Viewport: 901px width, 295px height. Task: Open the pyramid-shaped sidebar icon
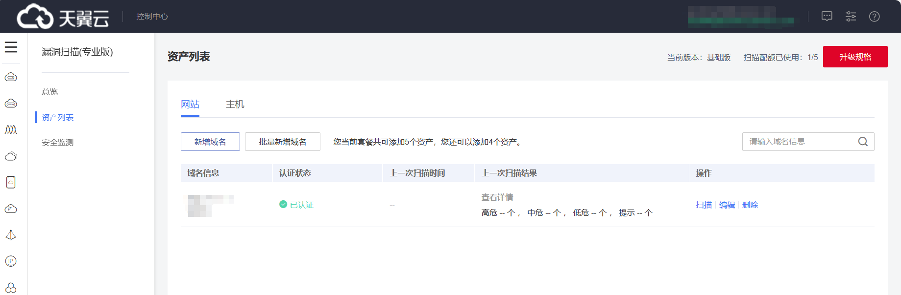(x=11, y=235)
